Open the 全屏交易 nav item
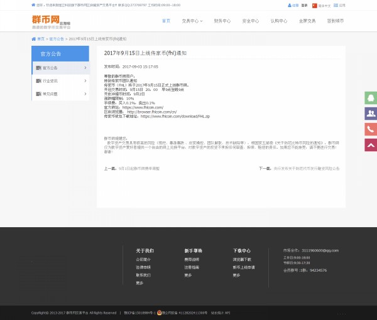This screenshot has height=320, width=377. [x=307, y=21]
